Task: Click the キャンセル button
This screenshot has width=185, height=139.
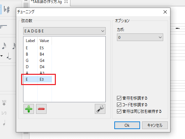Action: pos(155,125)
